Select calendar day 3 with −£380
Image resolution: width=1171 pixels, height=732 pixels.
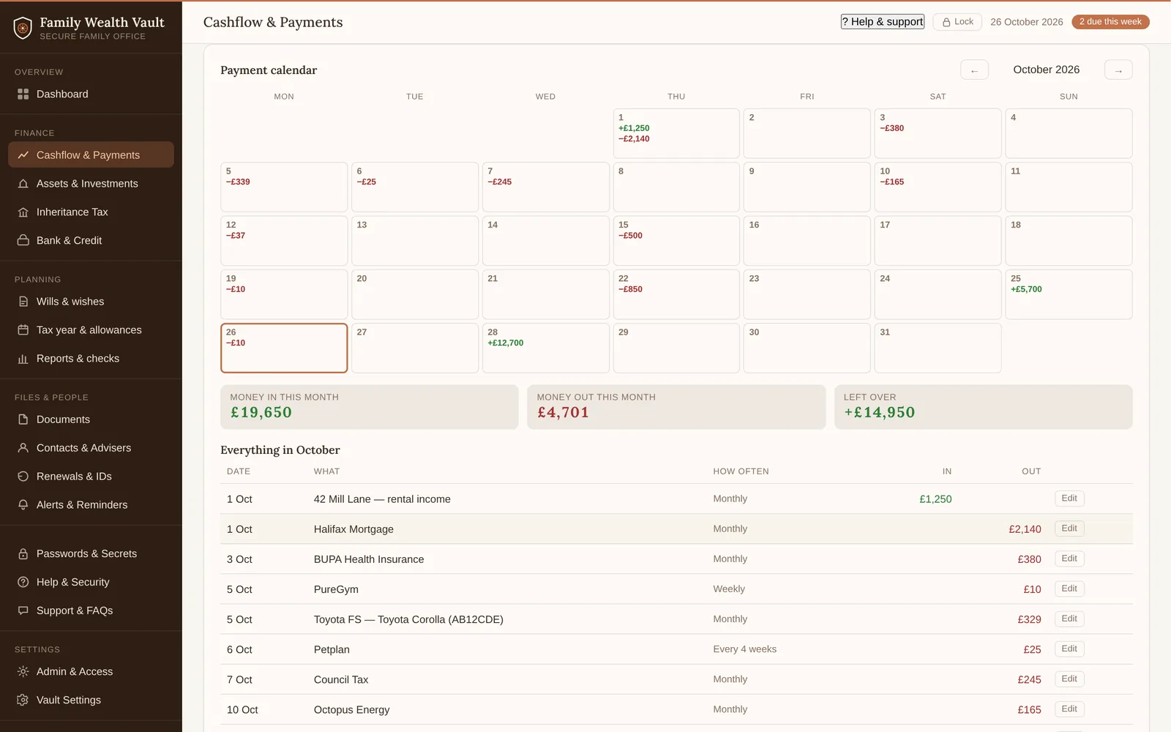pos(938,133)
